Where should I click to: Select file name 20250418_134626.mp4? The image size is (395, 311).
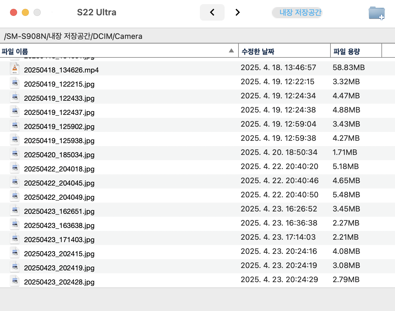pyautogui.click(x=61, y=70)
